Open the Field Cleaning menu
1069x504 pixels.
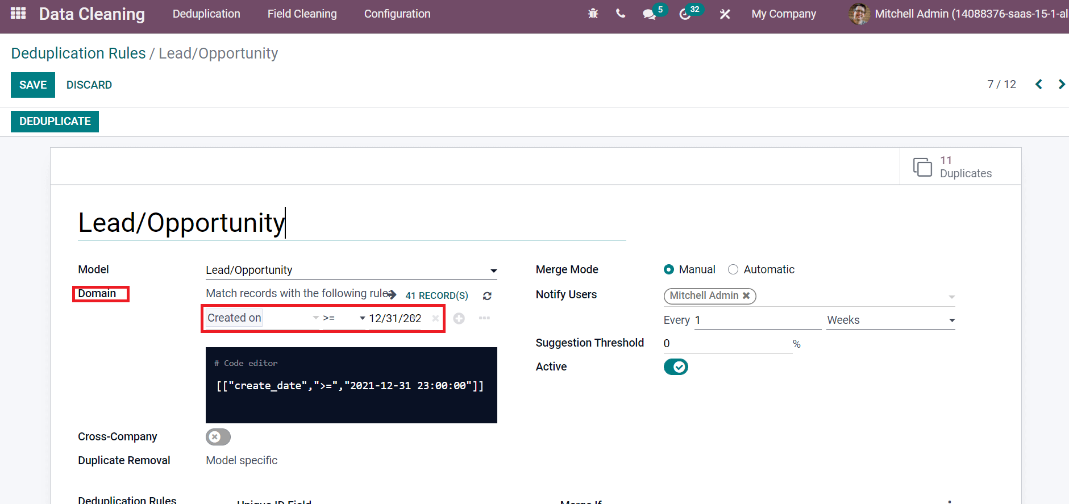pos(302,14)
